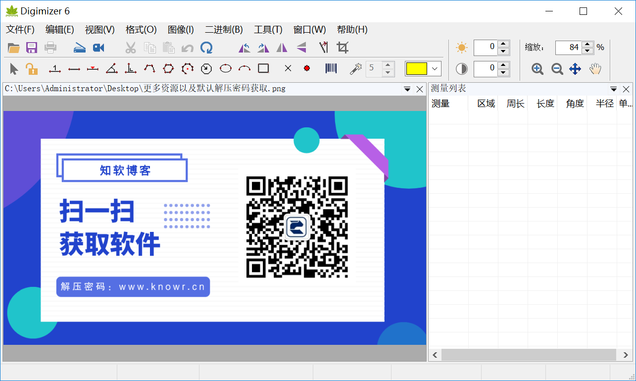Select the open path tool
Image resolution: width=636 pixels, height=381 pixels.
[x=149, y=68]
